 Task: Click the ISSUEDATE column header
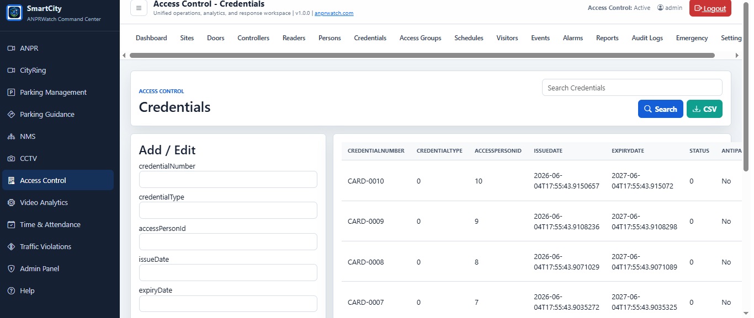548,151
